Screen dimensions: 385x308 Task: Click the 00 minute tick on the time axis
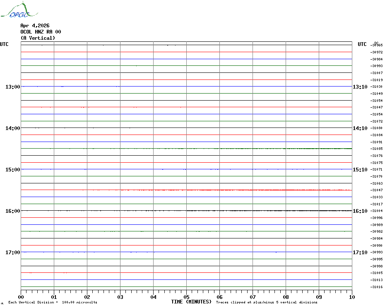(x=21, y=297)
